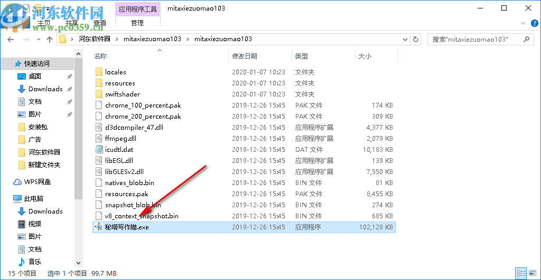Image resolution: width=541 pixels, height=280 pixels.
Task: Open 新建文件夹 in the sidebar
Action: (44, 165)
